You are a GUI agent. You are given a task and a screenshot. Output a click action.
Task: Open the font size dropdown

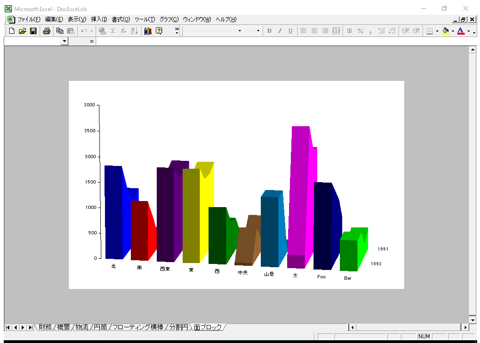pyautogui.click(x=258, y=31)
